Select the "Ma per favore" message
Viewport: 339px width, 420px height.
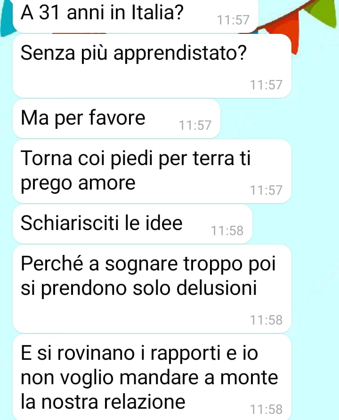pos(116,119)
